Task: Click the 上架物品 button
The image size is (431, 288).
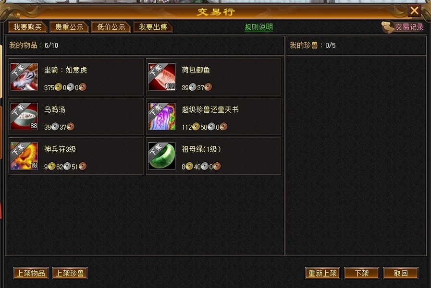Action: click(x=31, y=273)
